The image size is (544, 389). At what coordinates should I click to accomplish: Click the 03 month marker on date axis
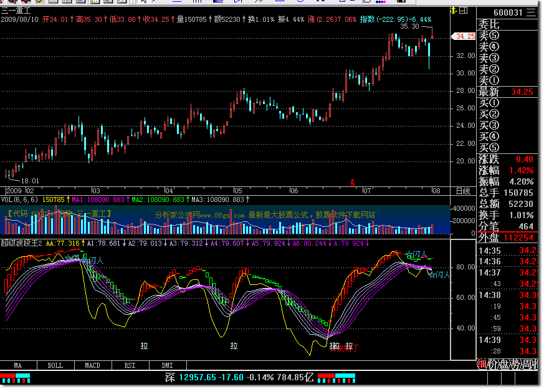[96, 191]
